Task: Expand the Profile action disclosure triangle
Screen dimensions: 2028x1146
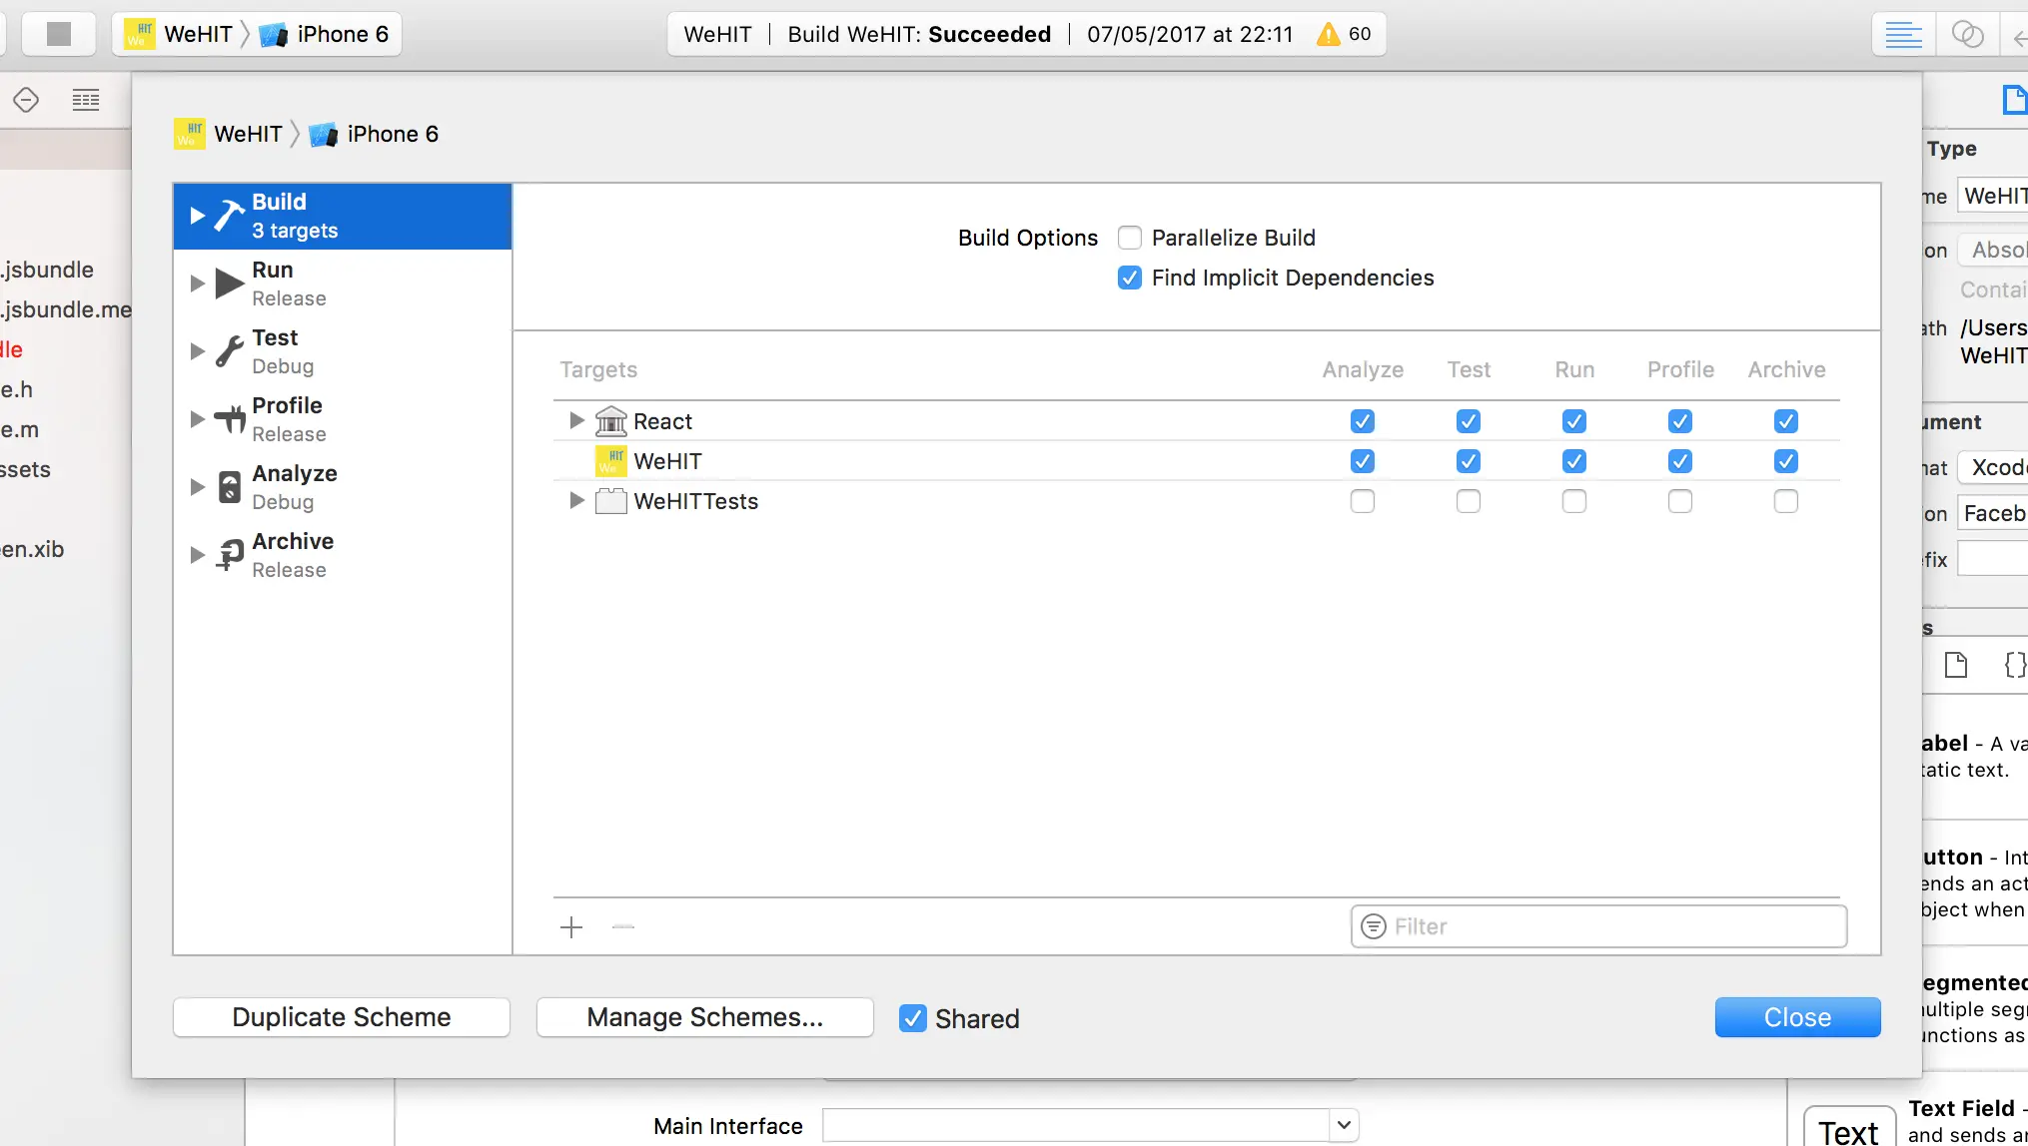Action: click(197, 419)
